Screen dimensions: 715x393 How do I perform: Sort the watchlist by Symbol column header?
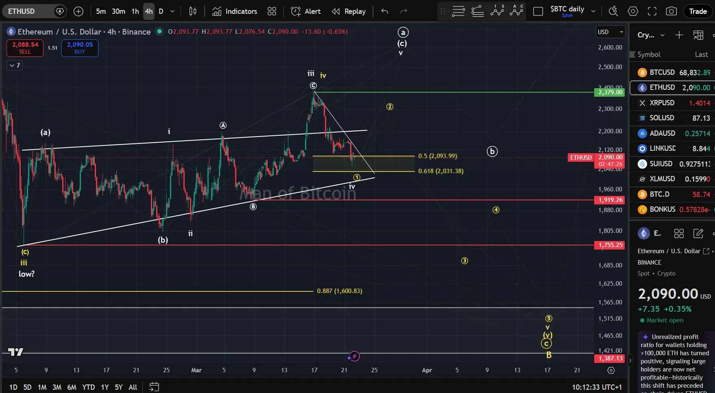tap(649, 54)
